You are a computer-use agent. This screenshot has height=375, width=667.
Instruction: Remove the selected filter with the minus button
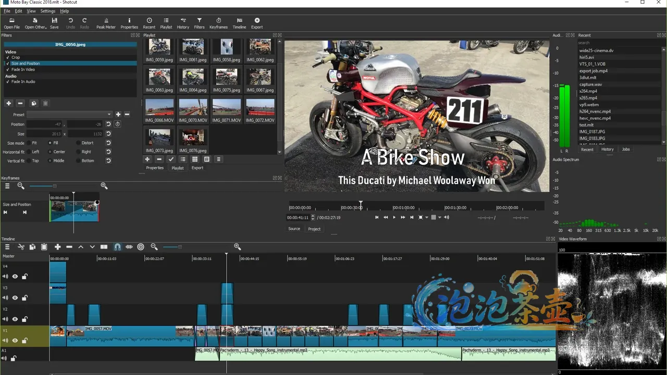[x=20, y=103]
